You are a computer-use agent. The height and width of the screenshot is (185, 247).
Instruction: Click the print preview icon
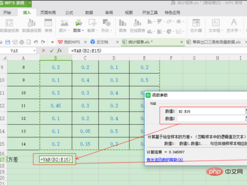[x=29, y=42]
